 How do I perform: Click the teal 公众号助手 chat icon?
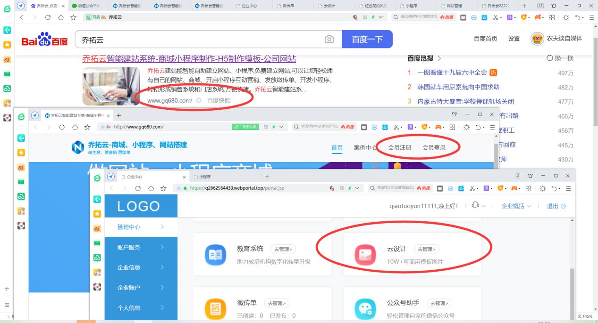[x=365, y=308]
